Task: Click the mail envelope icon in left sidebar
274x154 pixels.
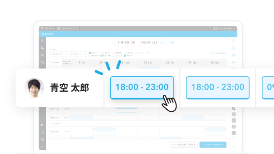Action: click(42, 139)
